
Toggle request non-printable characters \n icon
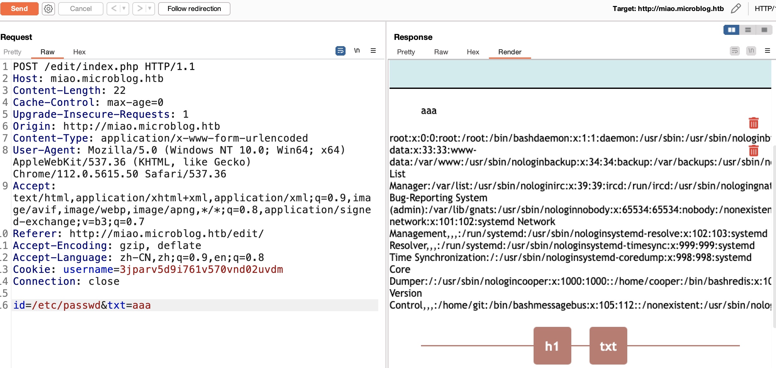357,51
